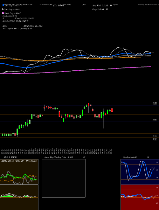Select the '50 Day = 39.02' label
This screenshot has width=159, height=210.
click(12, 10)
